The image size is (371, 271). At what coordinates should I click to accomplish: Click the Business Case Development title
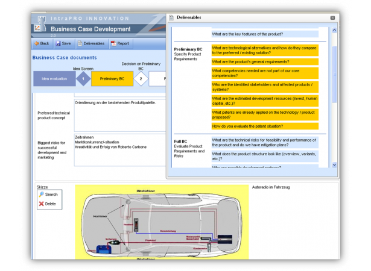click(90, 29)
